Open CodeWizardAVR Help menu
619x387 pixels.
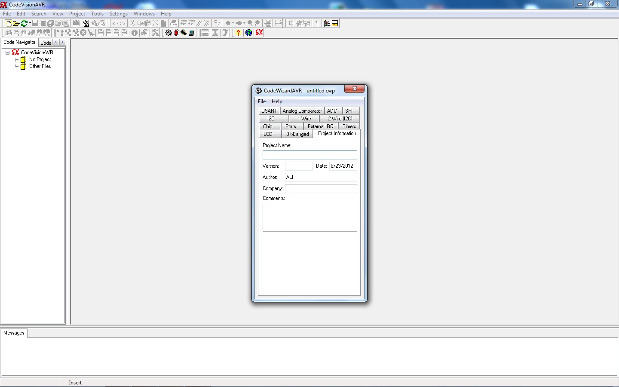coord(277,101)
